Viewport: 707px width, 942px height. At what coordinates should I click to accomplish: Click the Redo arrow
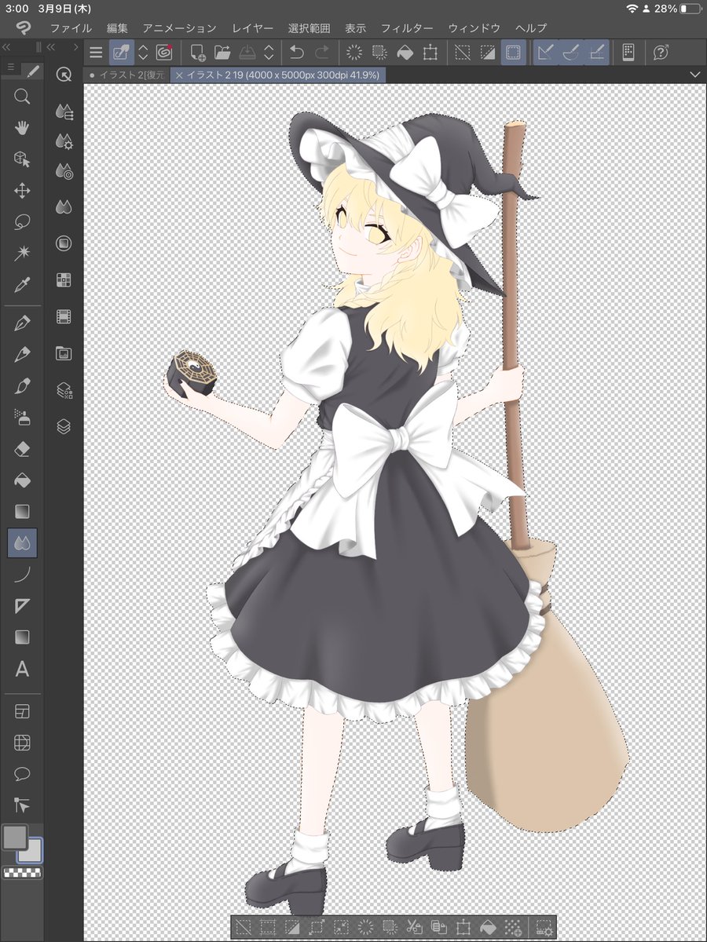322,53
